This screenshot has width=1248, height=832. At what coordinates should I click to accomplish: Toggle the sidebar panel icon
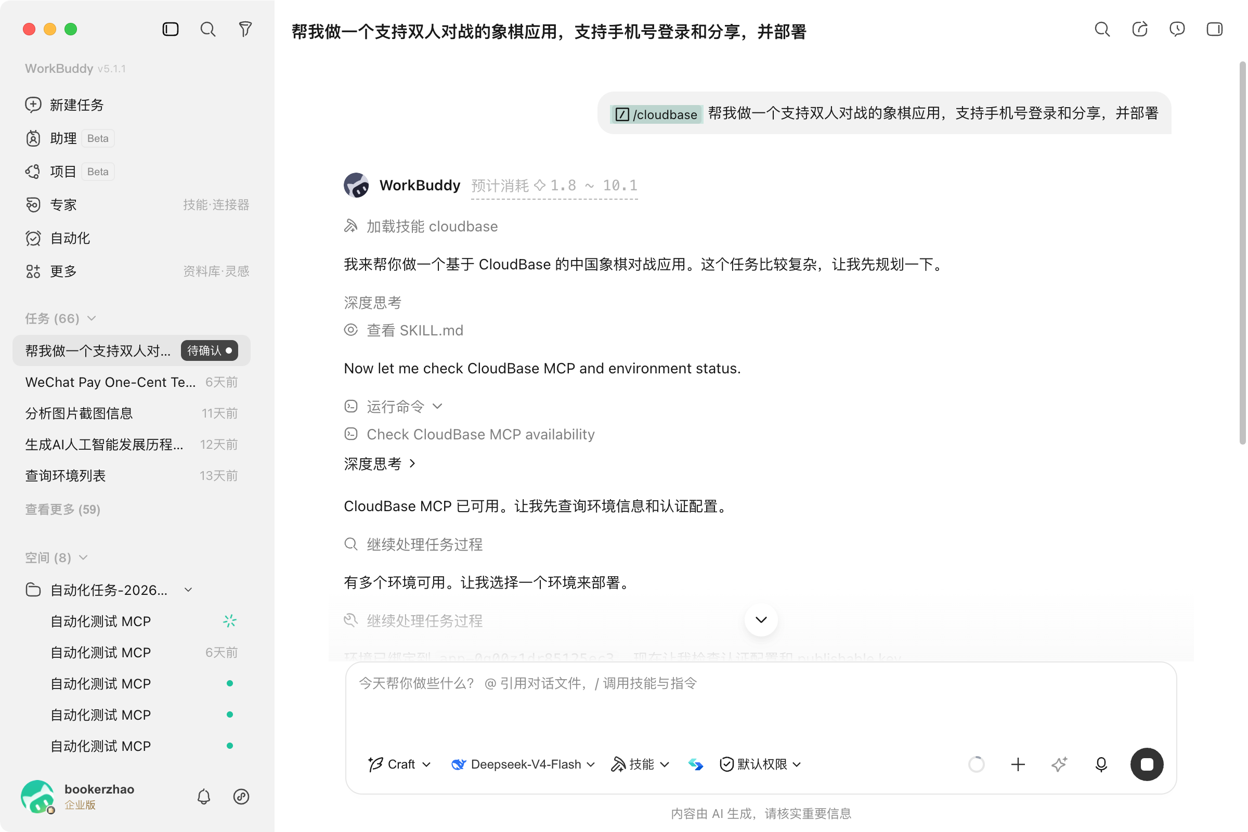point(171,29)
